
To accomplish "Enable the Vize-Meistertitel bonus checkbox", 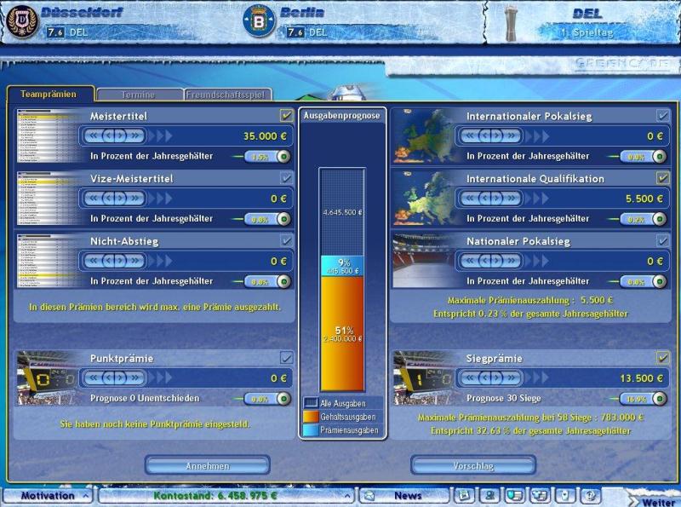I will pyautogui.click(x=286, y=178).
